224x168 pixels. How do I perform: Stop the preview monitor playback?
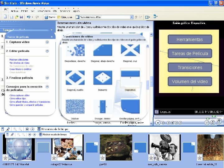[163, 123]
